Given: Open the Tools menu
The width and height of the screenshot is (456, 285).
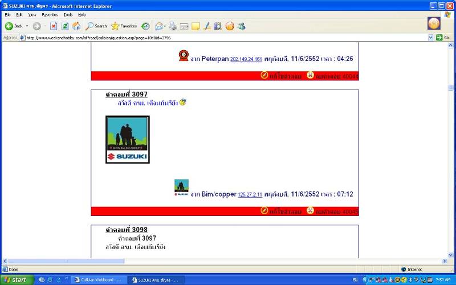Looking at the screenshot, I should click(68, 14).
